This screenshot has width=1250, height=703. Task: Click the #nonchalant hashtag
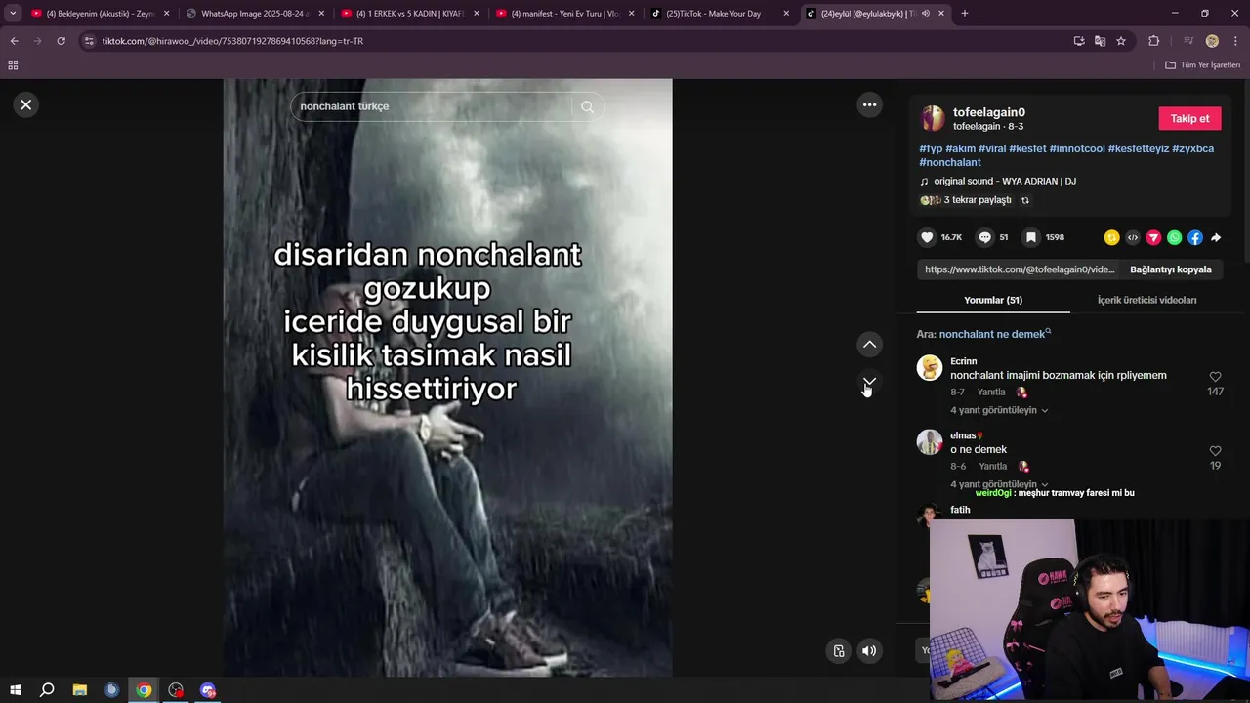coord(950,162)
